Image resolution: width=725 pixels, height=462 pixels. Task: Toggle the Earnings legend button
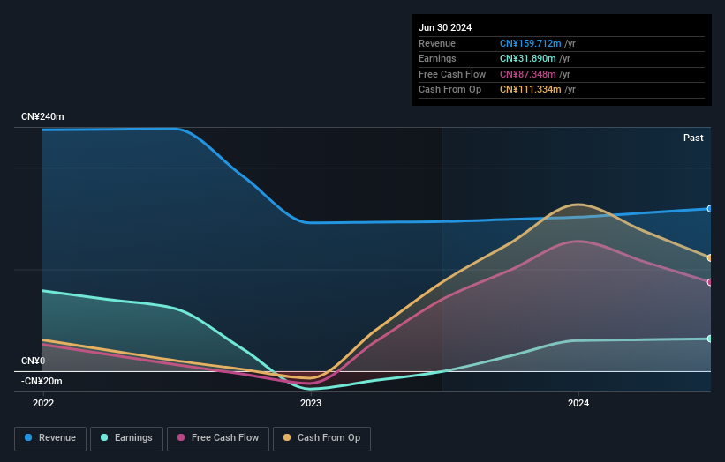[x=126, y=438]
